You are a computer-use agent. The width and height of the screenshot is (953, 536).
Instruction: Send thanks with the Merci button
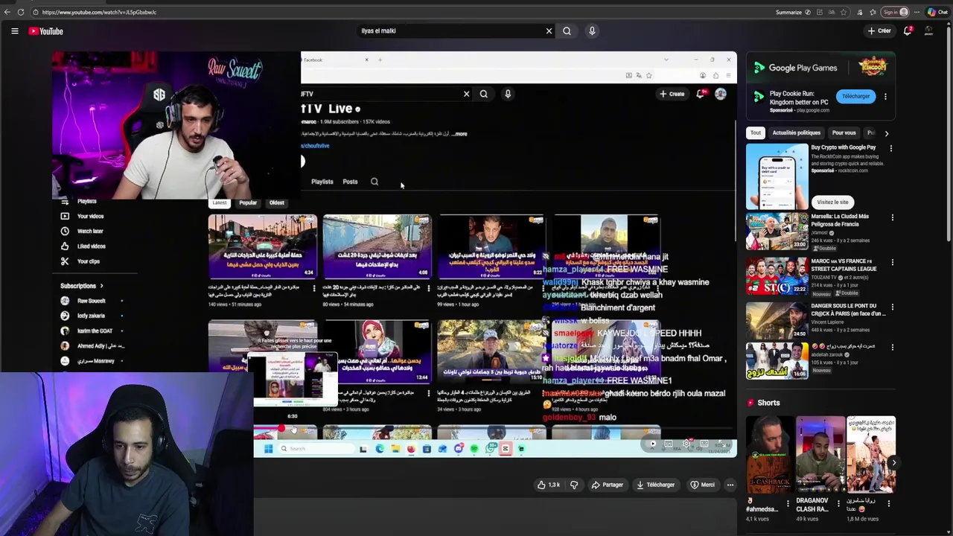click(702, 485)
